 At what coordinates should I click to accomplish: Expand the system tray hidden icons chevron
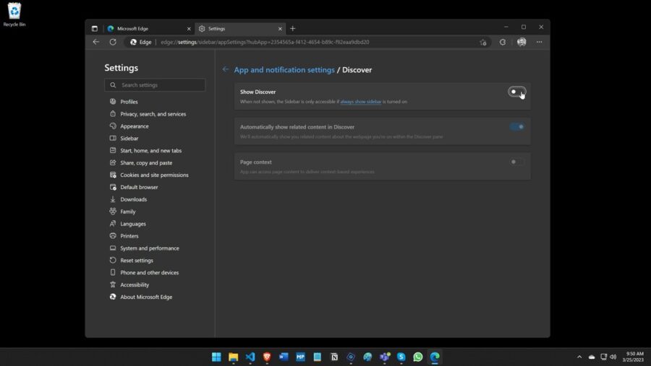point(579,357)
